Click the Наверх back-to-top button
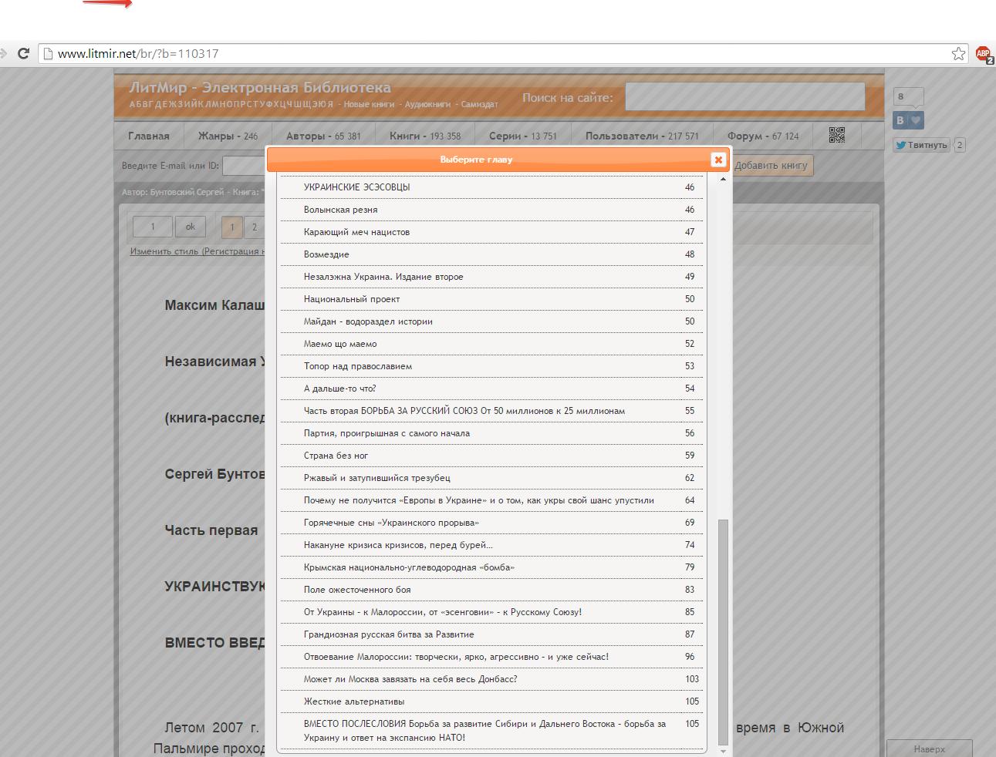The height and width of the screenshot is (757, 996). pos(929,749)
